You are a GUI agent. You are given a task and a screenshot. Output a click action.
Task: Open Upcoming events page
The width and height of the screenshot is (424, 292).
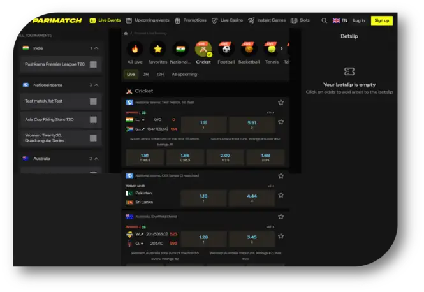[x=148, y=20]
